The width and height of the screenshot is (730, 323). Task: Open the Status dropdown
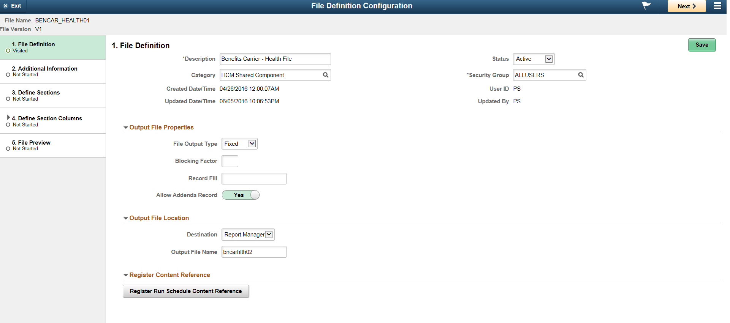click(534, 59)
